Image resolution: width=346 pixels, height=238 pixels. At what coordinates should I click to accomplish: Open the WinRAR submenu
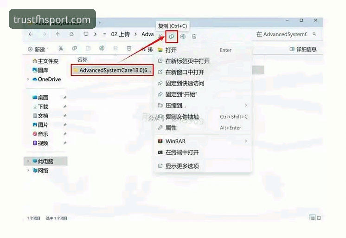pyautogui.click(x=203, y=141)
